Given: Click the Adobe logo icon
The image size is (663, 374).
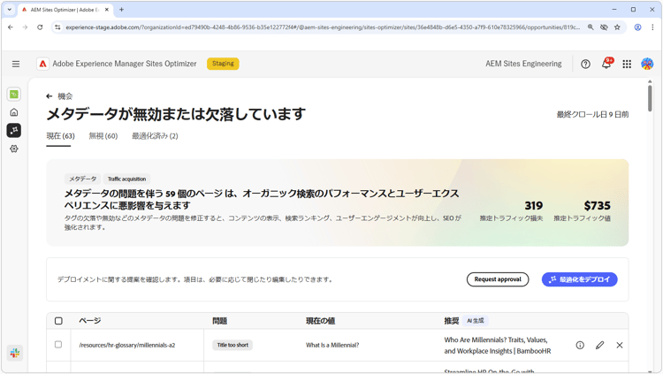Looking at the screenshot, I should tap(42, 64).
